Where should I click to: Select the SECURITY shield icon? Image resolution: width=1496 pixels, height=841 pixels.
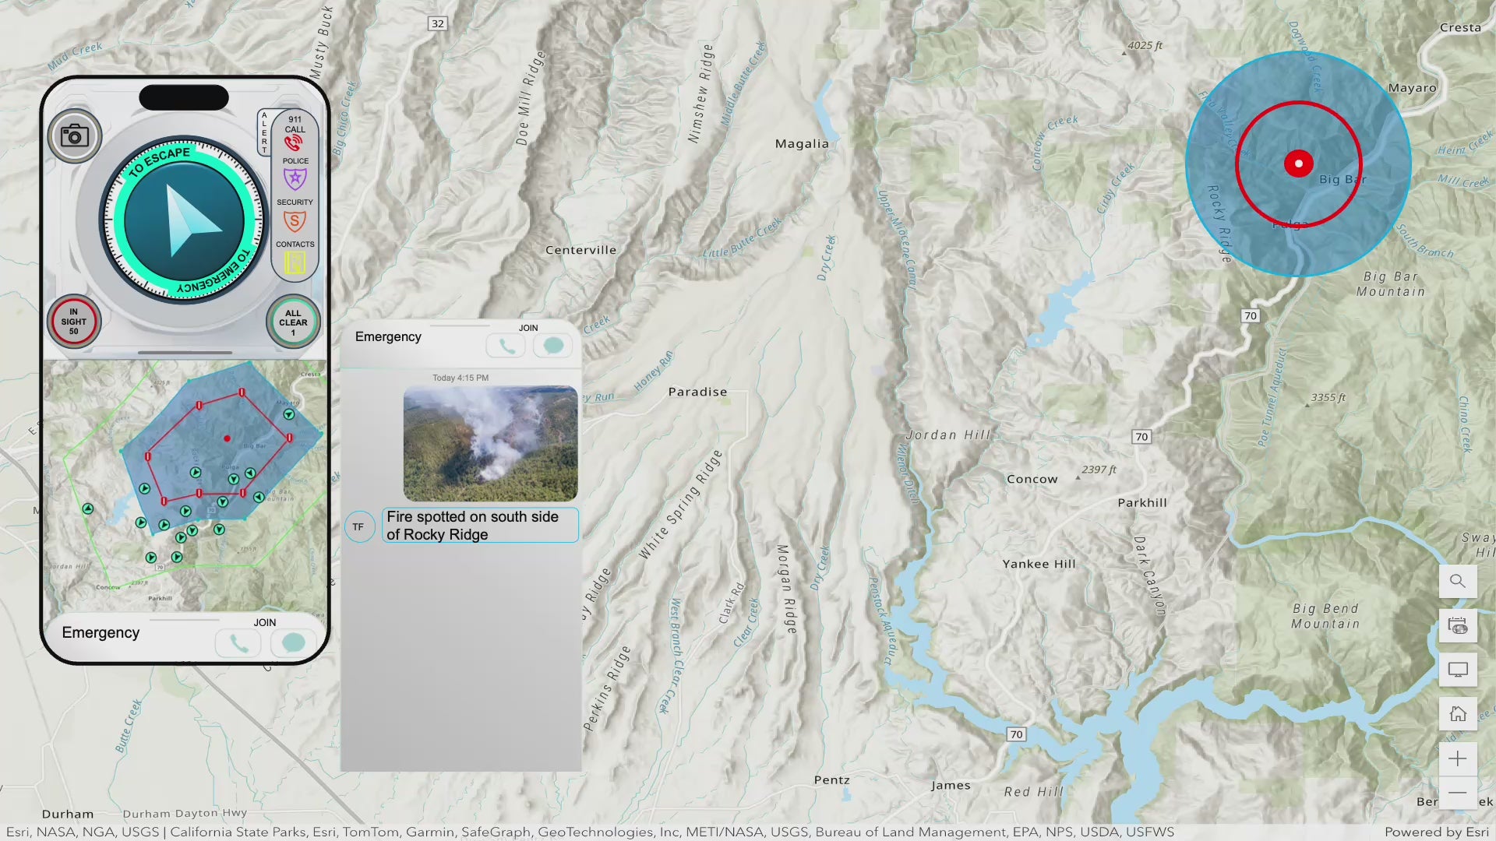click(x=295, y=221)
